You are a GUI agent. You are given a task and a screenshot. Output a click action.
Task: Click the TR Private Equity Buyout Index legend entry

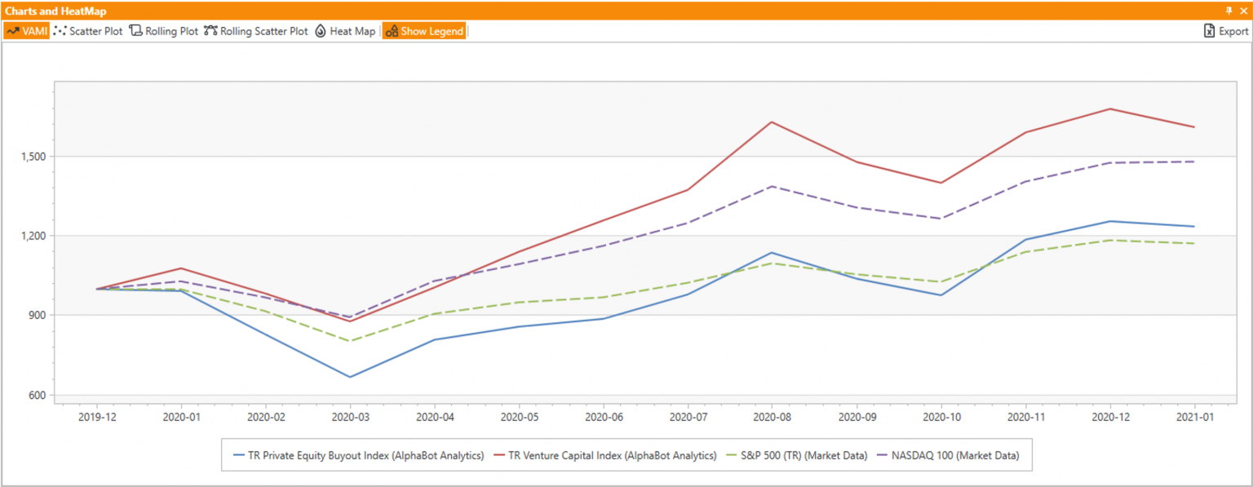click(359, 456)
